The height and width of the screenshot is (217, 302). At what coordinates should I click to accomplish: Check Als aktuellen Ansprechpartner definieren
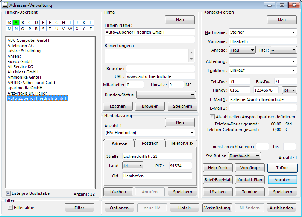click(212, 117)
